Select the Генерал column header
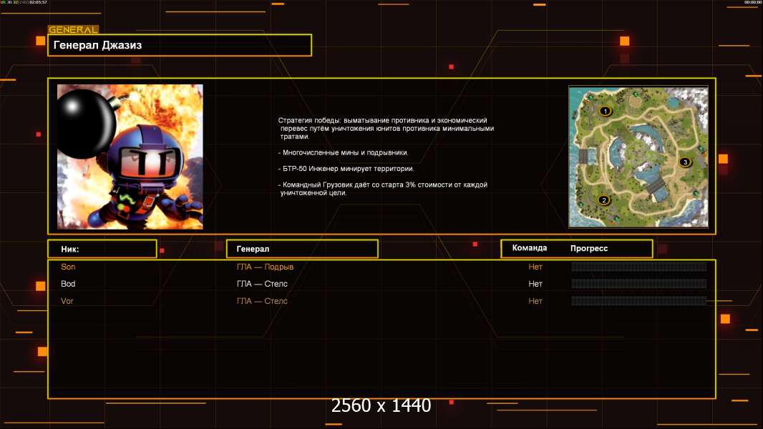763x429 pixels. coord(302,249)
